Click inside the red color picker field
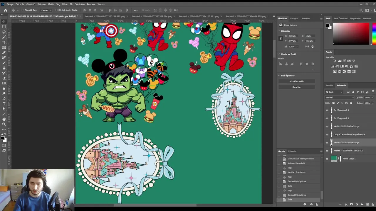Image resolution: width=376 pixels, height=211 pixels. point(351,34)
